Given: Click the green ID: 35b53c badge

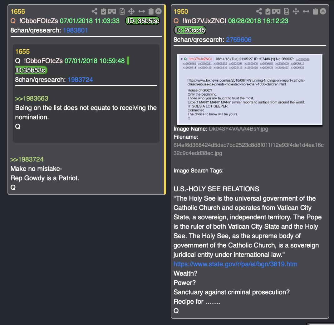Looking at the screenshot, I should [143, 21].
